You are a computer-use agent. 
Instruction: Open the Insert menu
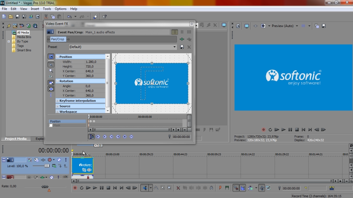pos(35,9)
